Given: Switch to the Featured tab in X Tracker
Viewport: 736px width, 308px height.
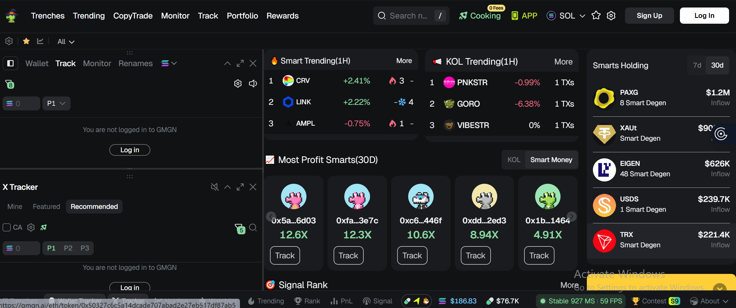Looking at the screenshot, I should pos(46,206).
